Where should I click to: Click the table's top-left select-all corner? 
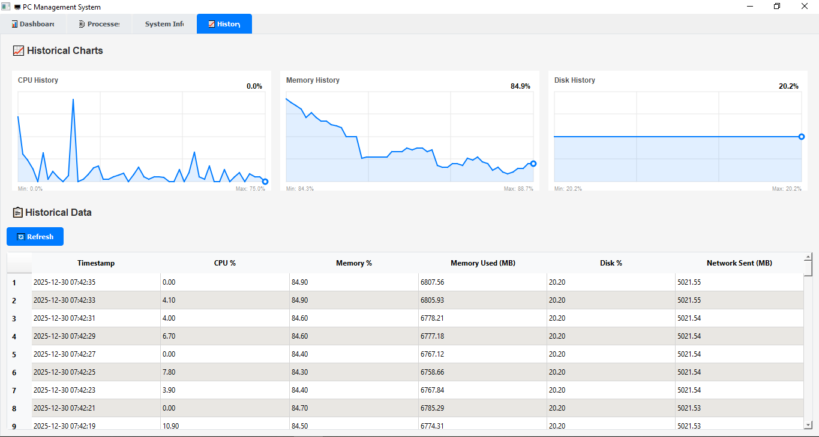pyautogui.click(x=19, y=263)
